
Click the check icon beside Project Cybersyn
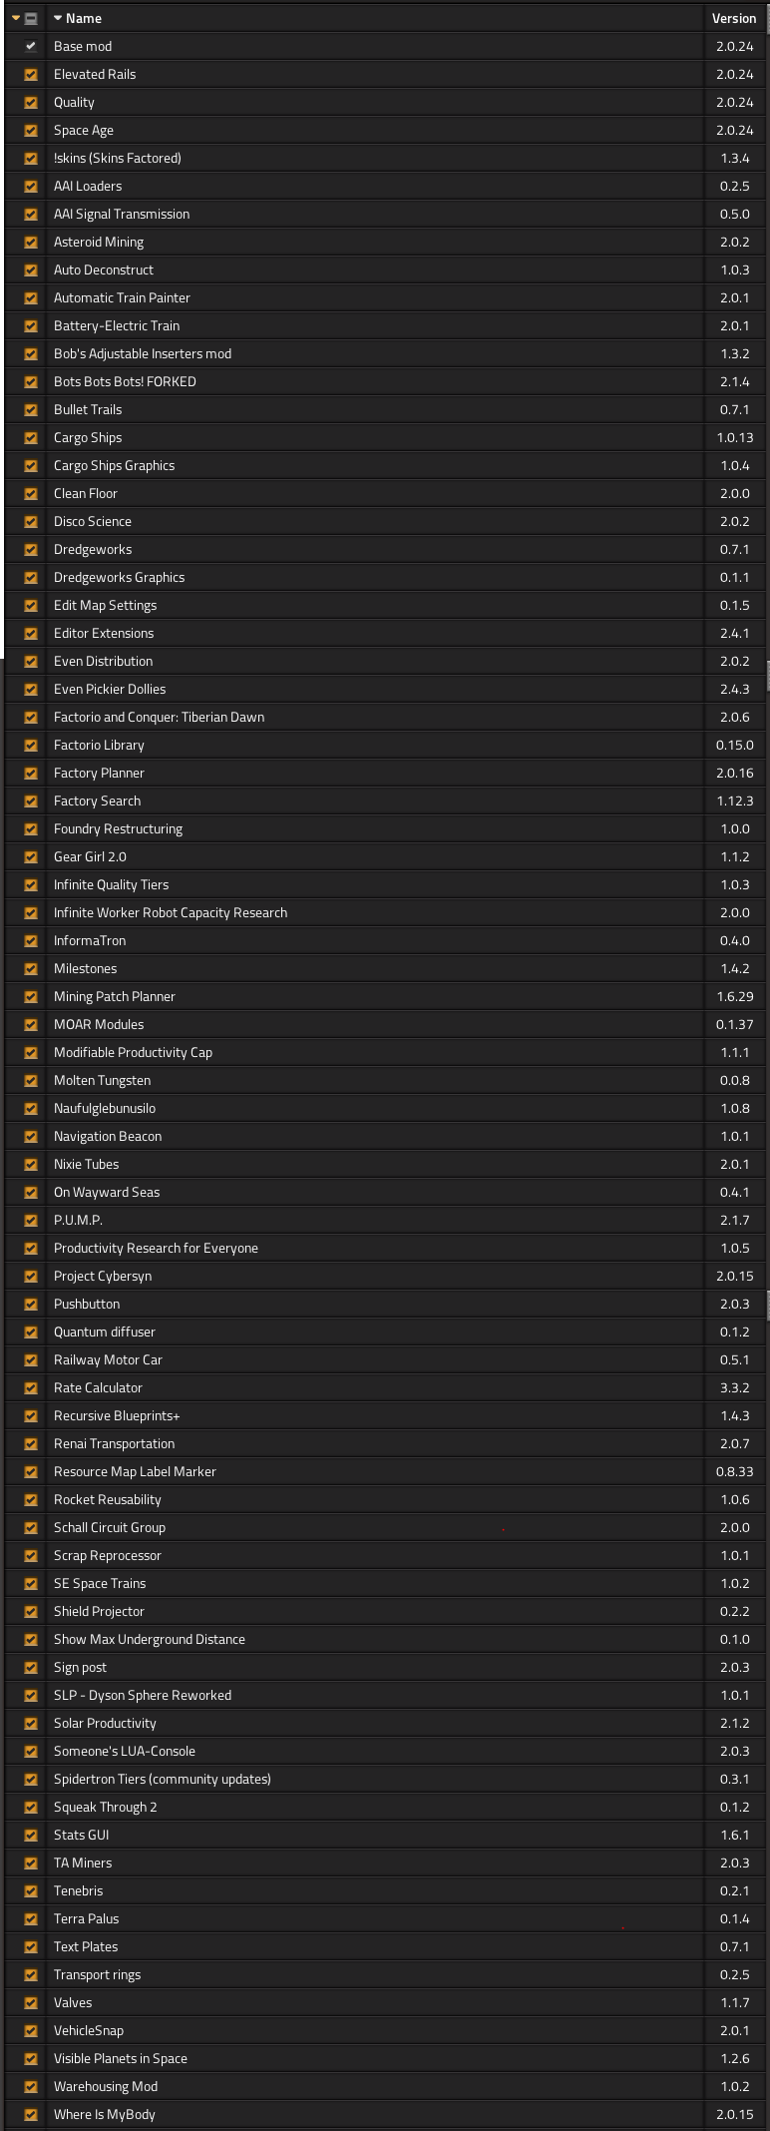pyautogui.click(x=31, y=1276)
